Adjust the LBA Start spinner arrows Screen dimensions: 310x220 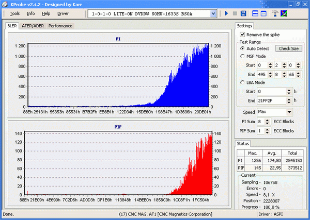[289, 92]
